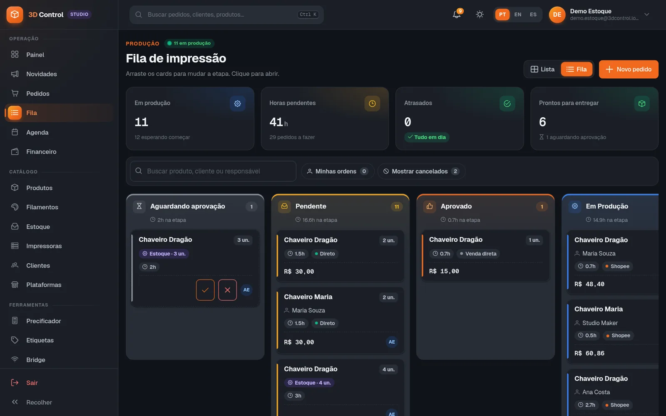Screen dimensions: 666x416
Task: Click the 3D Control logo icon
Action: coord(15,15)
